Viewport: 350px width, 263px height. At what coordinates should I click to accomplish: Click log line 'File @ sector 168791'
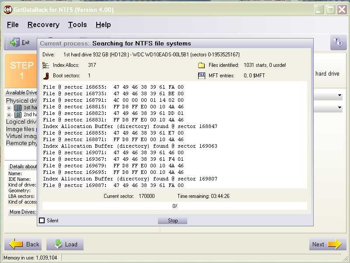(x=113, y=100)
